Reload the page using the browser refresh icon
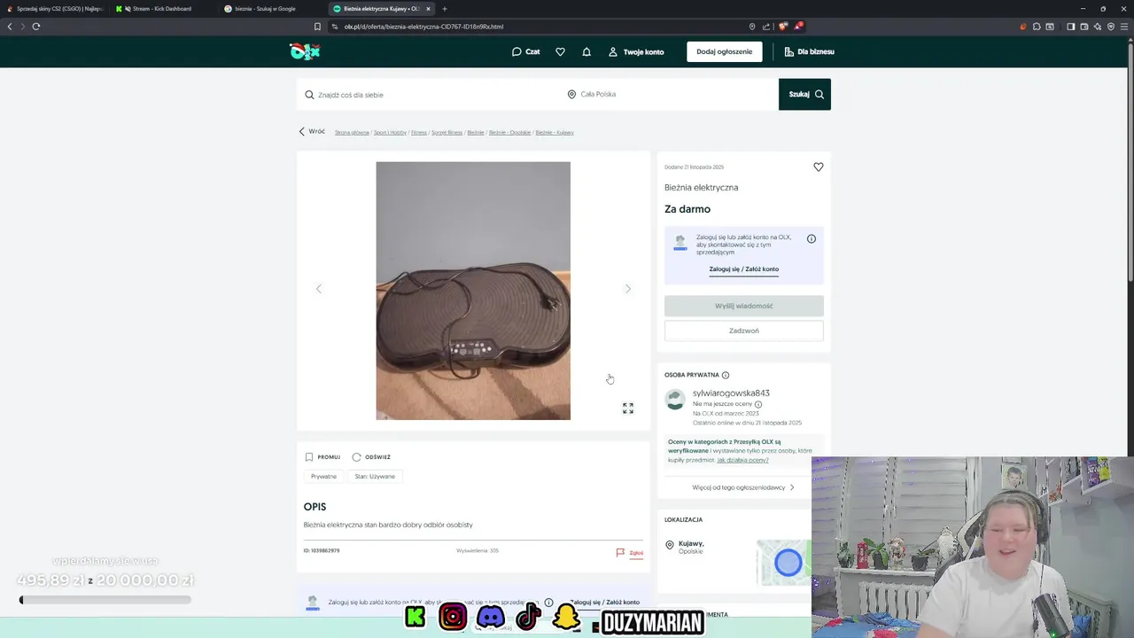 click(x=36, y=27)
